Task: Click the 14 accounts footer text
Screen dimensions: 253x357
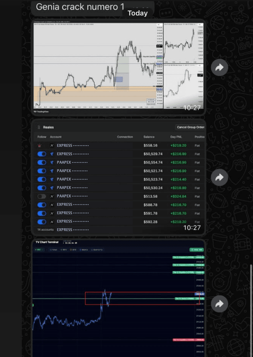Action: click(45, 230)
